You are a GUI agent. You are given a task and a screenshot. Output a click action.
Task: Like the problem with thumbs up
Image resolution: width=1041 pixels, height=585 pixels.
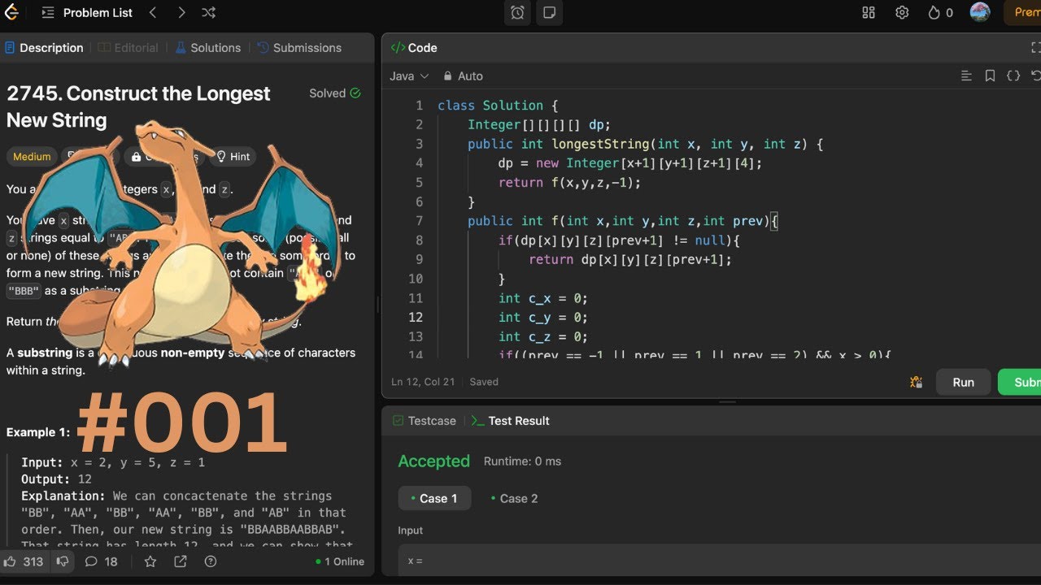click(x=23, y=561)
